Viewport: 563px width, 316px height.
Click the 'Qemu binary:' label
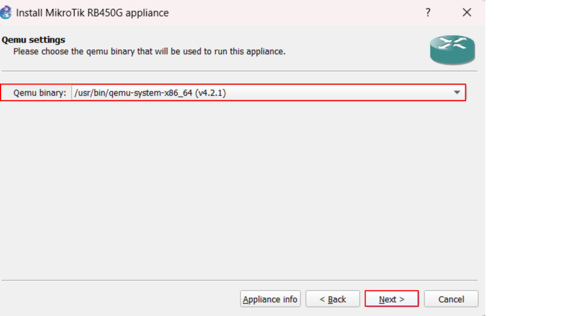pyautogui.click(x=40, y=93)
